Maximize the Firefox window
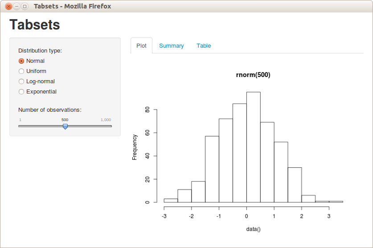This screenshot has height=248, width=373. point(25,6)
